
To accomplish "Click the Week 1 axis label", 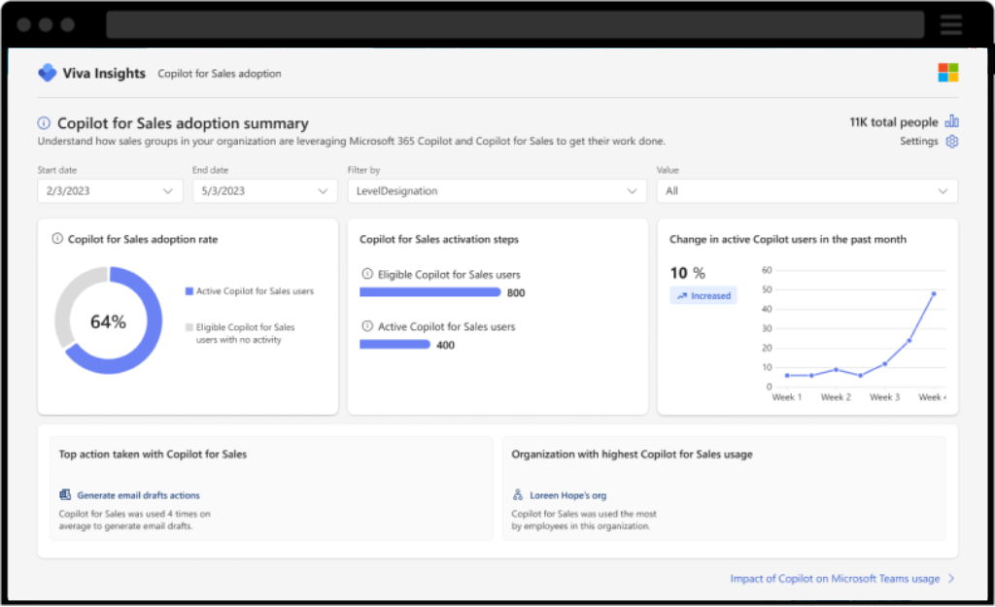I will point(787,397).
